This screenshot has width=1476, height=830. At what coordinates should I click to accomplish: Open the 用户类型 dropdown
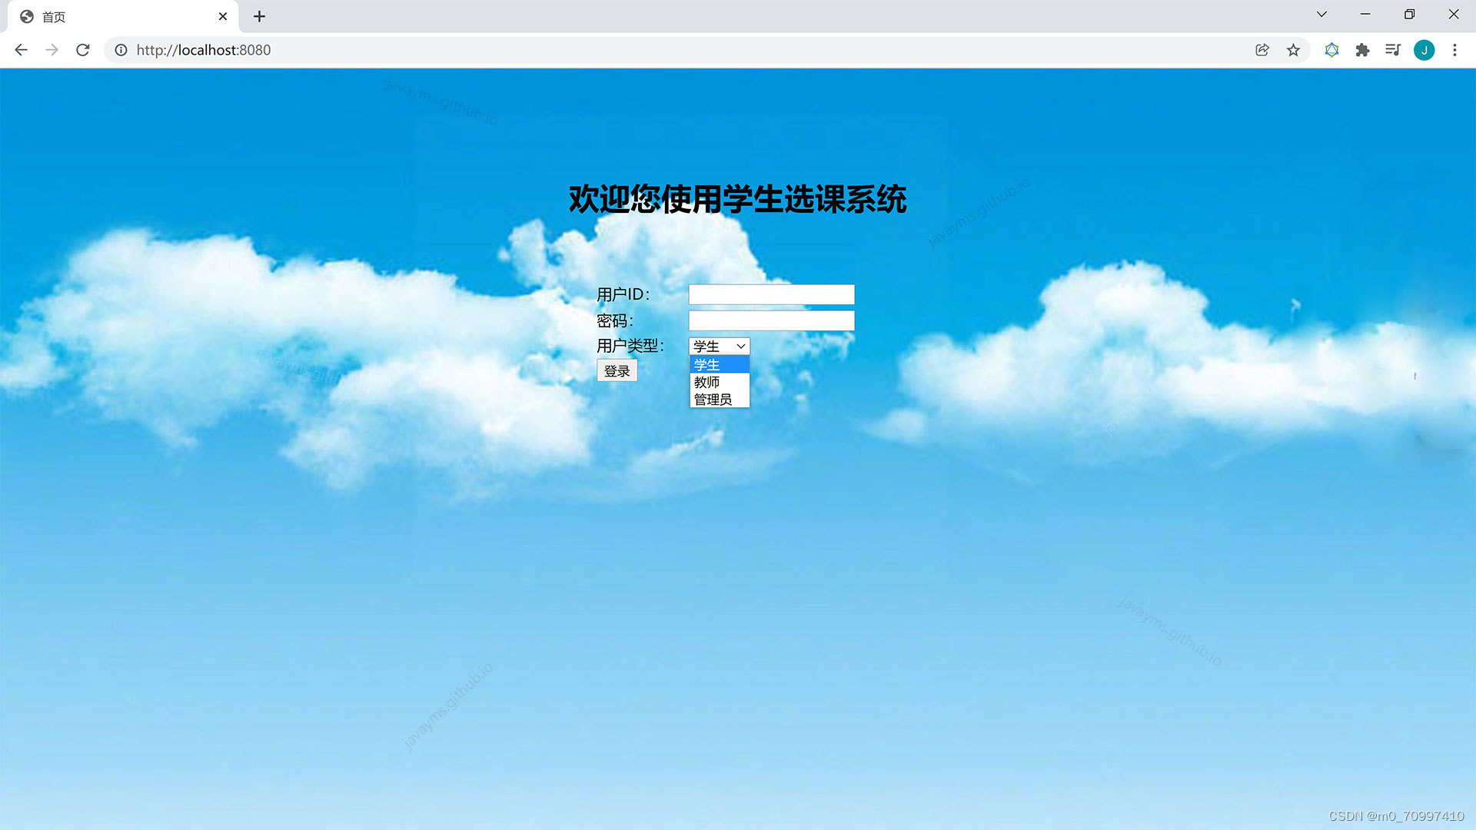(x=719, y=346)
